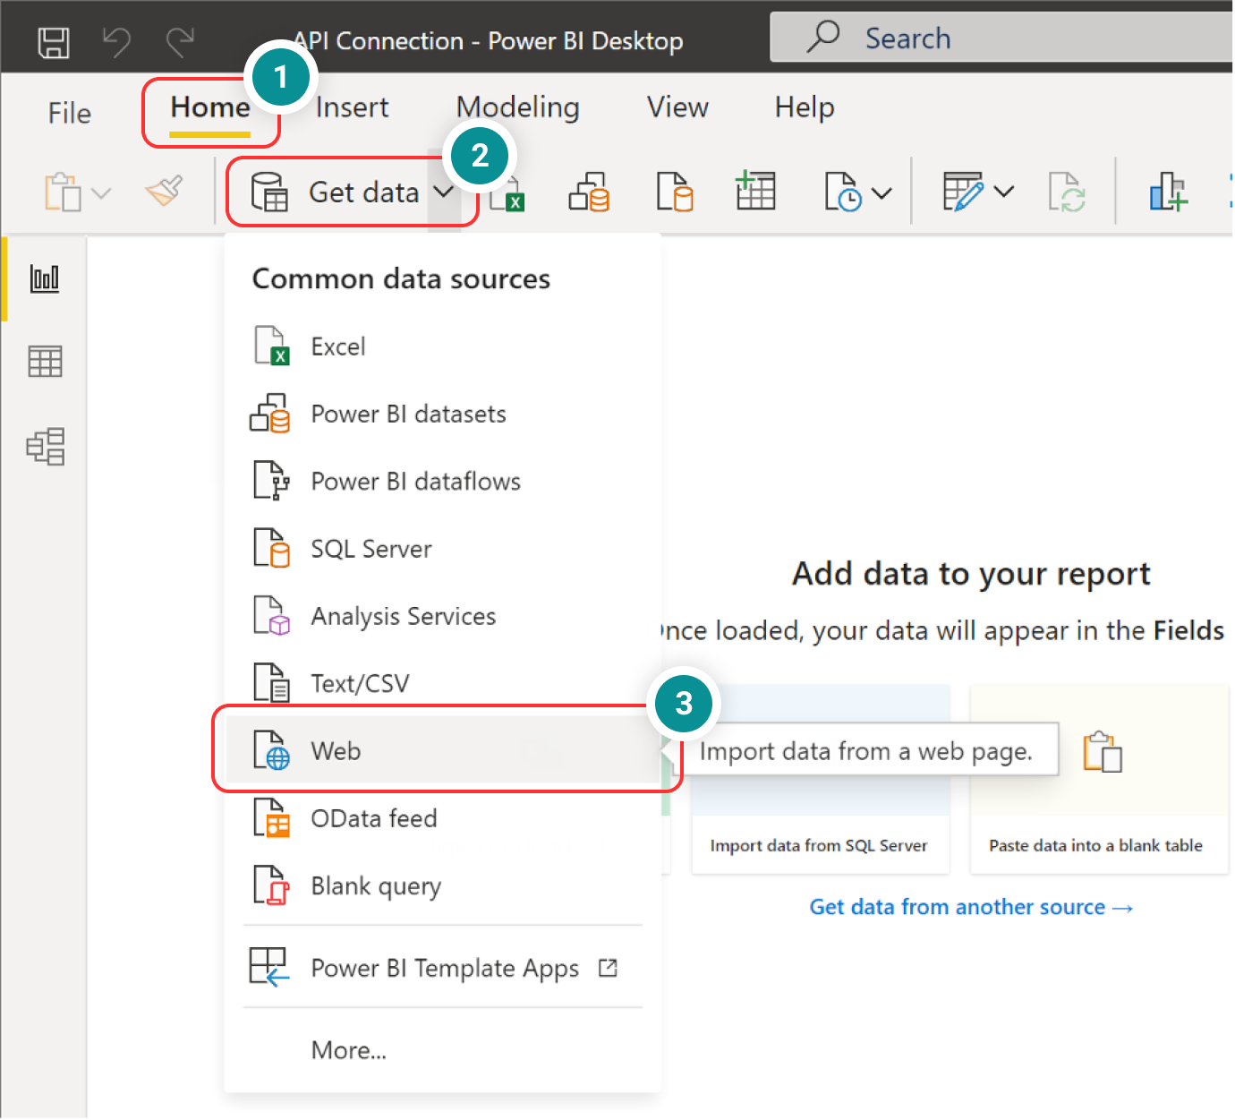Select Web data source menu item
The height and width of the screenshot is (1120, 1235).
coord(443,750)
